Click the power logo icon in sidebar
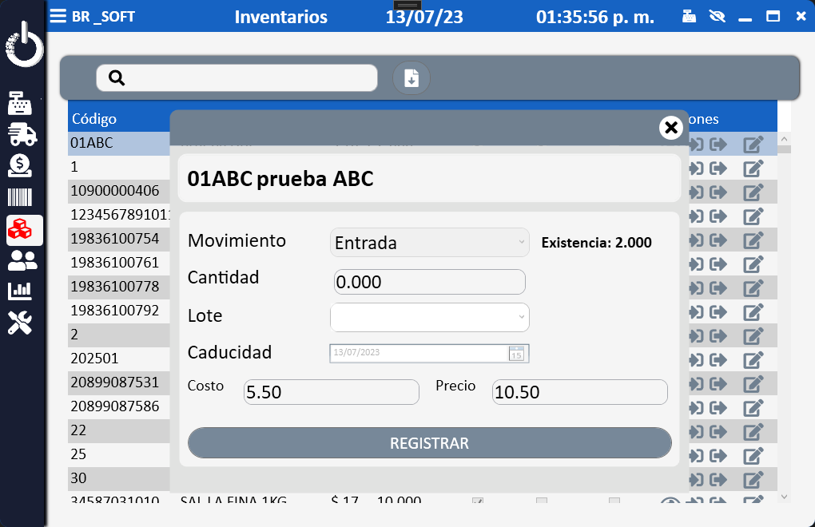 point(24,46)
